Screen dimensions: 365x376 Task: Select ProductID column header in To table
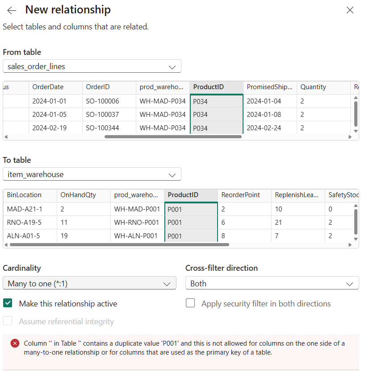click(x=191, y=195)
